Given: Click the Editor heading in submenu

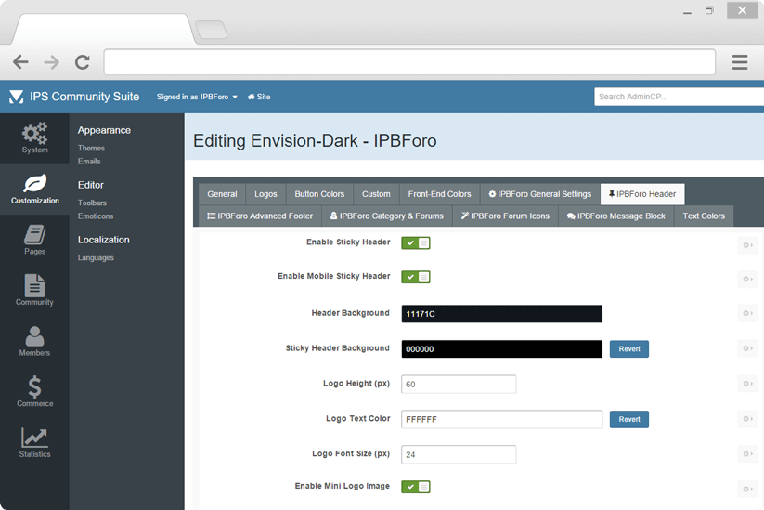Looking at the screenshot, I should tap(91, 185).
